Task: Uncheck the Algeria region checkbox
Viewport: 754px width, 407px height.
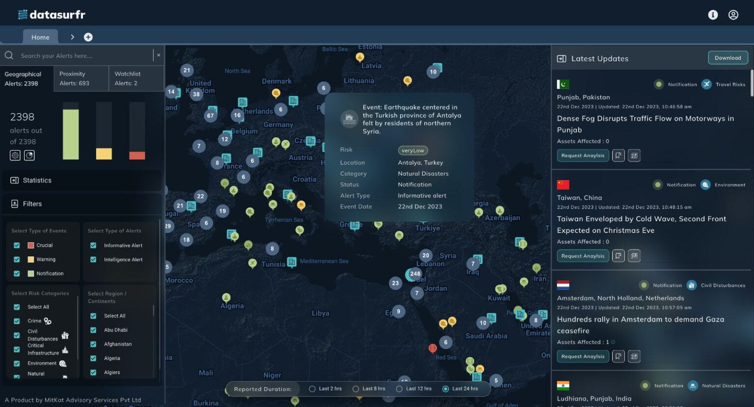Action: (x=93, y=358)
